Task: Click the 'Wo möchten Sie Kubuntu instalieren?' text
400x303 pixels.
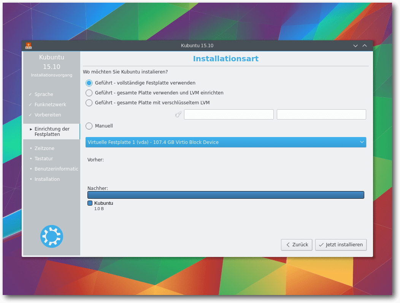Action: pos(125,72)
